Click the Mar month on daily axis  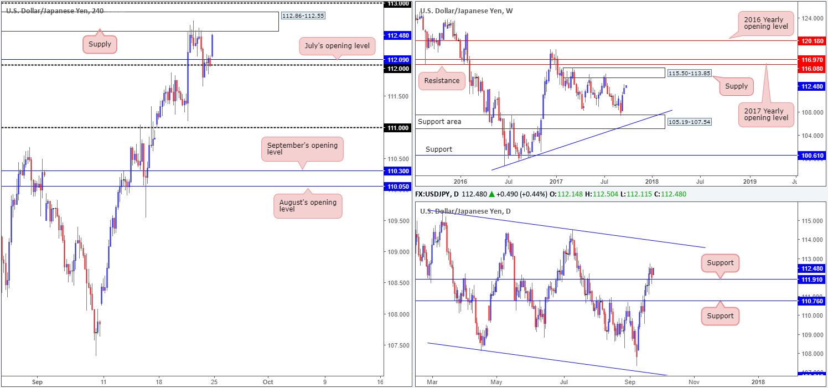(433, 381)
